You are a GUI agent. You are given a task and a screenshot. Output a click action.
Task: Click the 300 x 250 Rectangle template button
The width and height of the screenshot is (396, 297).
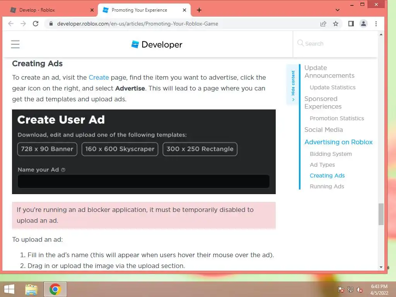coord(200,149)
